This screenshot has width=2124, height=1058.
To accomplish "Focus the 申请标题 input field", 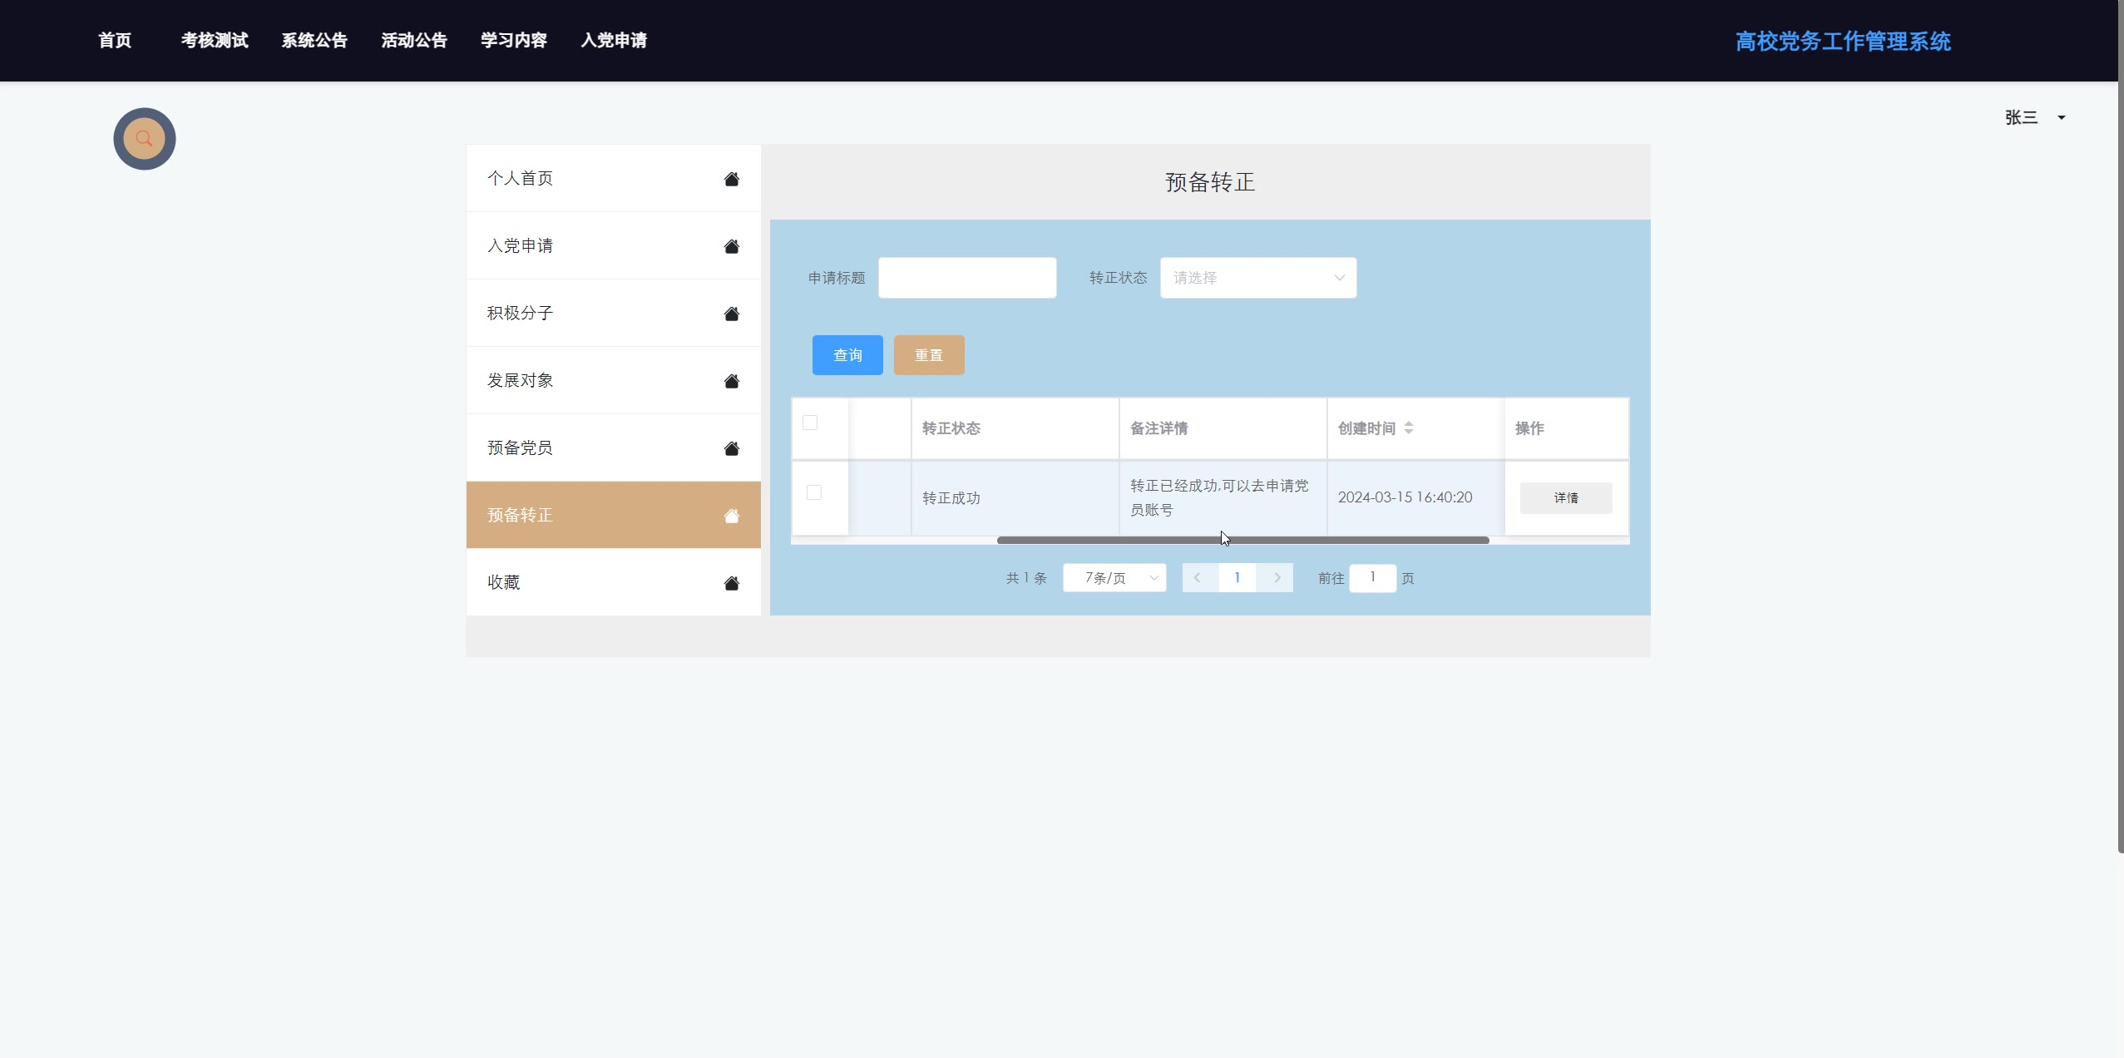I will click(x=966, y=278).
